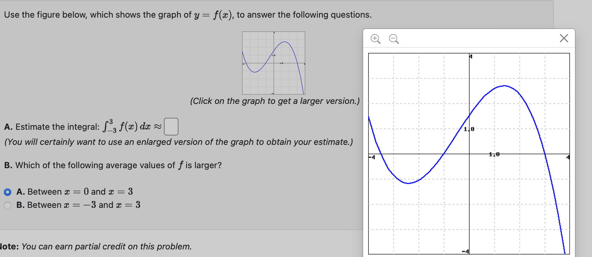Click the integral estimate answer box
Image resolution: width=592 pixels, height=257 pixels.
pyautogui.click(x=171, y=126)
